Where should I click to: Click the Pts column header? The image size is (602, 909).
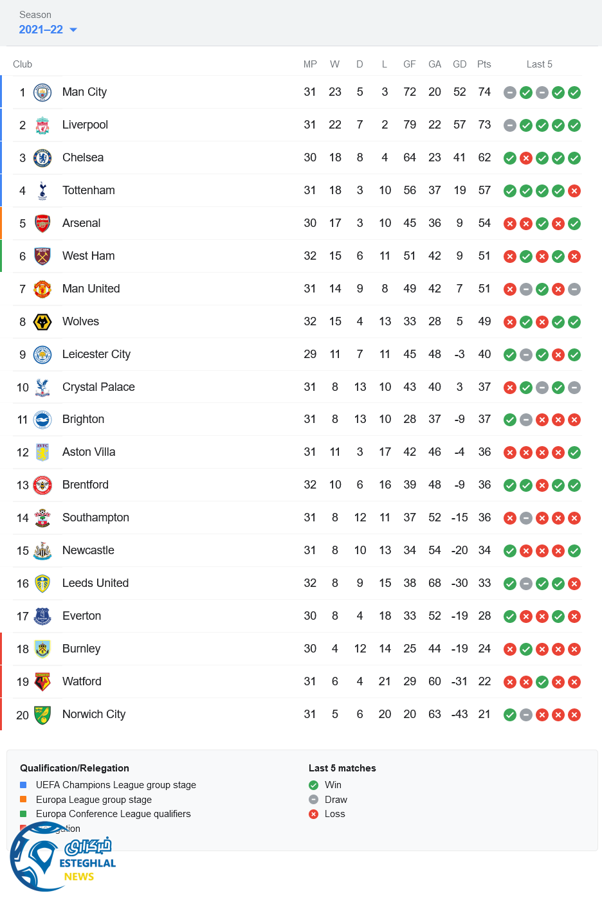[484, 64]
